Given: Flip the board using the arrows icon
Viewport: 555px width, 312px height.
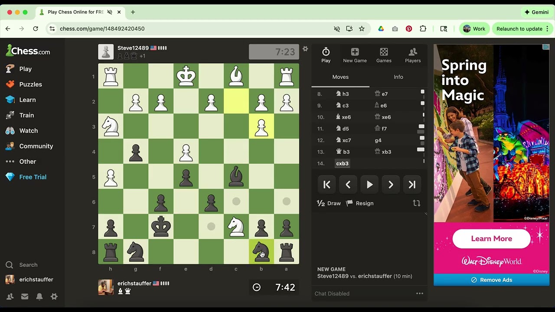Looking at the screenshot, I should click(x=417, y=203).
